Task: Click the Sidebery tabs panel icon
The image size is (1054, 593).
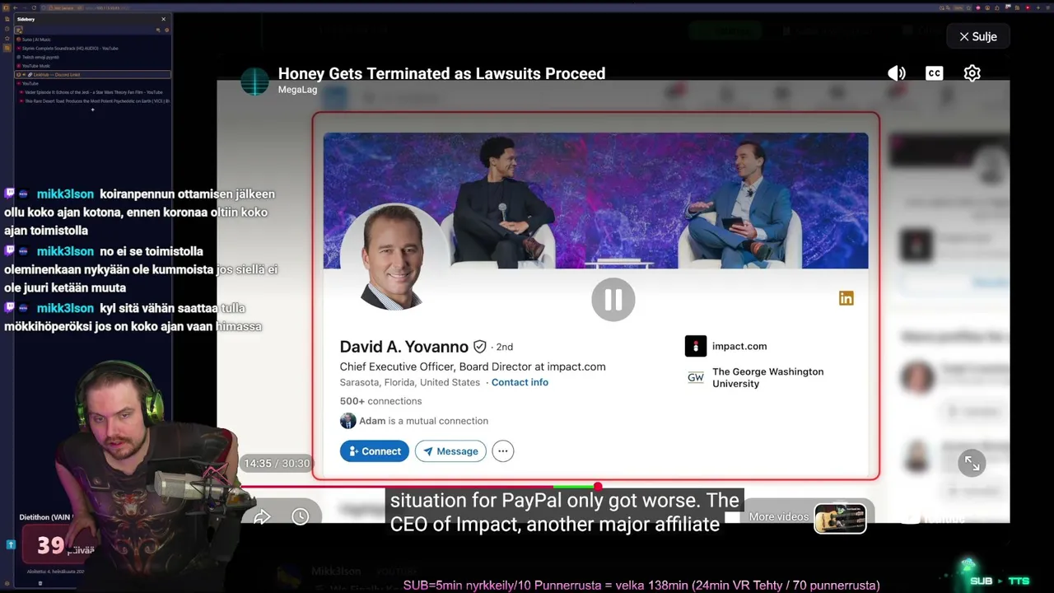Action: 19,30
